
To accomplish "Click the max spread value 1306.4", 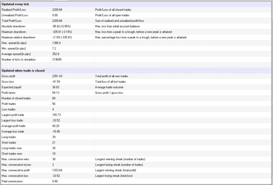I will pyautogui.click(x=56, y=43).
